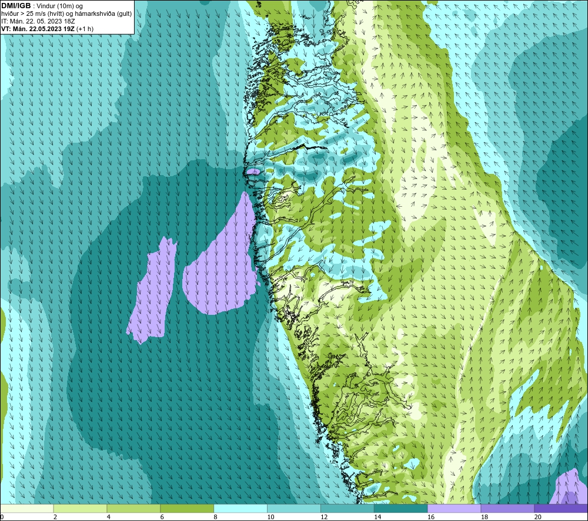Click the line 'hviður > 25 m/s (hvítt) og hámarkshviða (gult)'
Screen dimensions: 588x521
(x=66, y=14)
